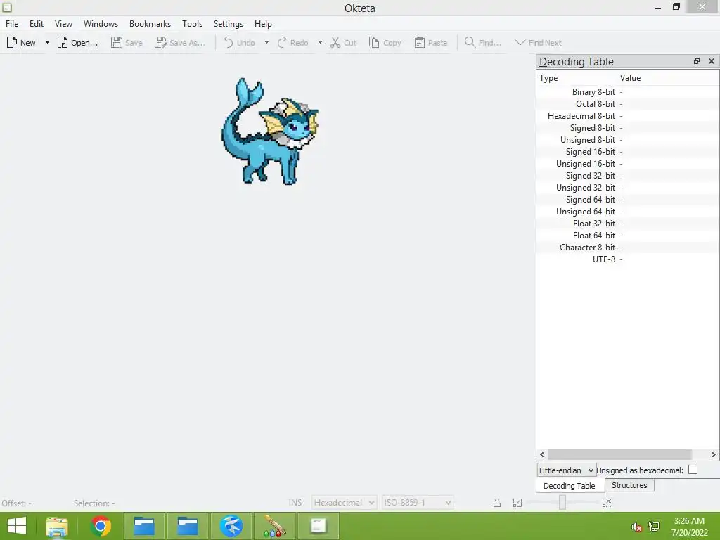Select the Hexadecimal 8-bit row
720x540 pixels.
(x=628, y=116)
